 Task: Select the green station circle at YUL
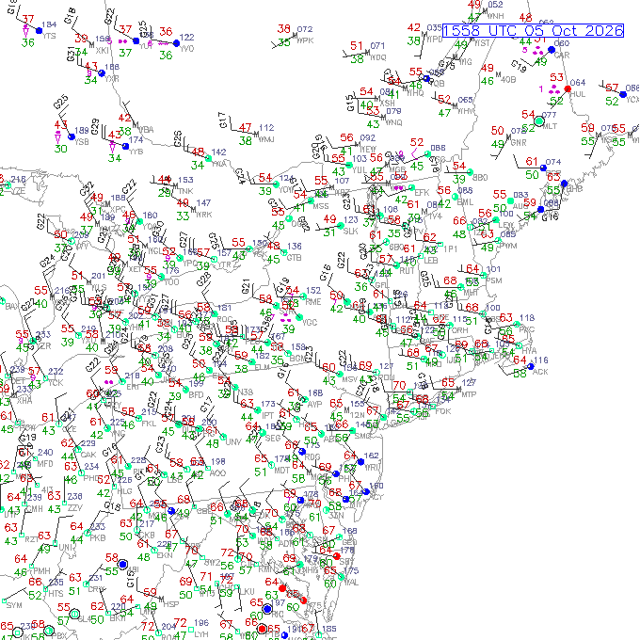pyautogui.click(x=349, y=165)
